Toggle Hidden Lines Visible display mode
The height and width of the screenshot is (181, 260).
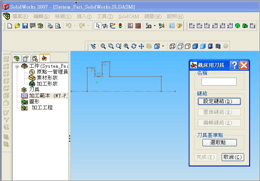click(180, 47)
